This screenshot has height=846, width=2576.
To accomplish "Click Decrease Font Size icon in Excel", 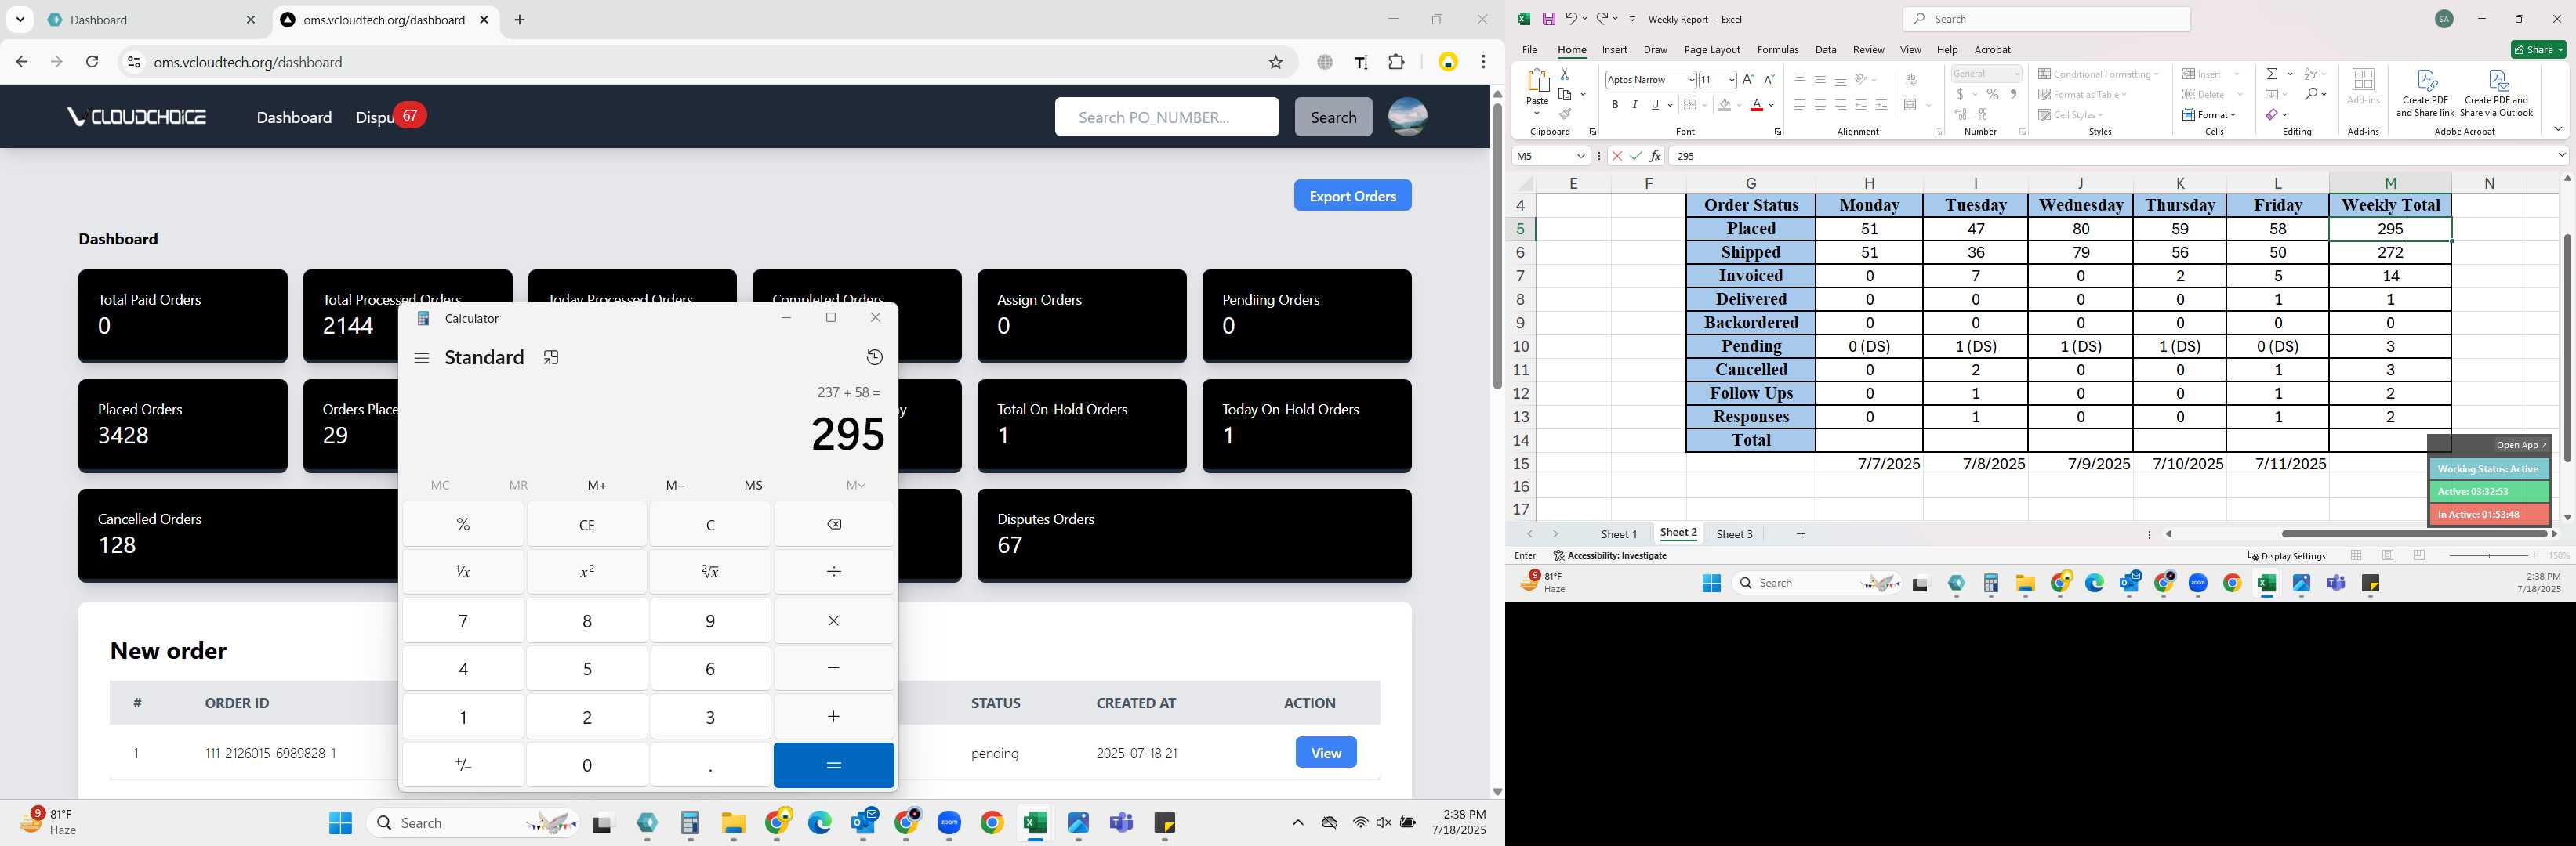I will pos(1768,79).
